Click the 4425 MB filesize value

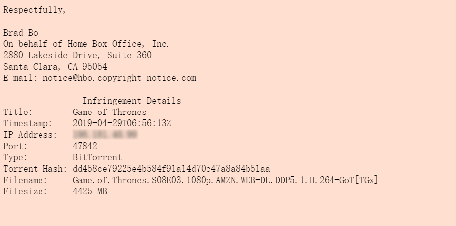point(90,191)
